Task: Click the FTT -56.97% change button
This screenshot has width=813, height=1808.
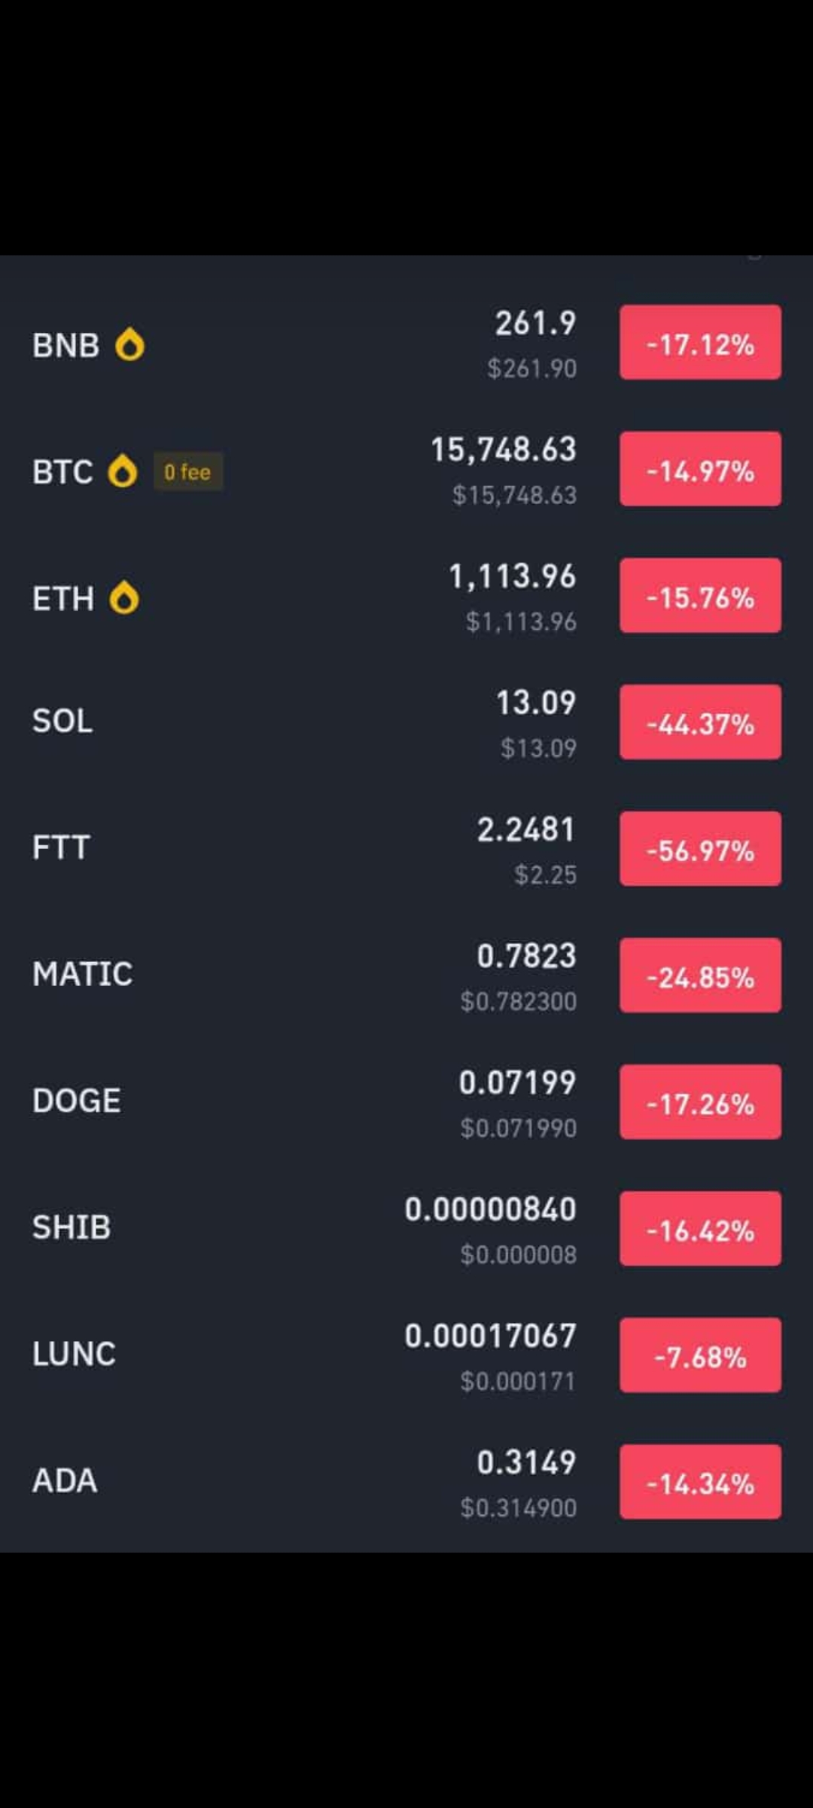Action: 700,848
